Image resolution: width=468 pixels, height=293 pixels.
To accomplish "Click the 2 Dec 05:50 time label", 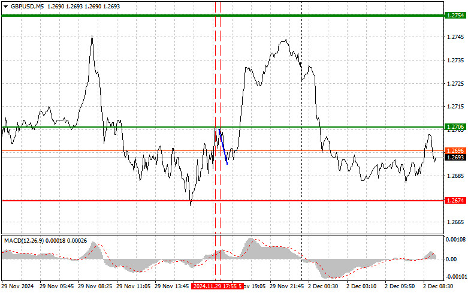I will [x=400, y=286].
